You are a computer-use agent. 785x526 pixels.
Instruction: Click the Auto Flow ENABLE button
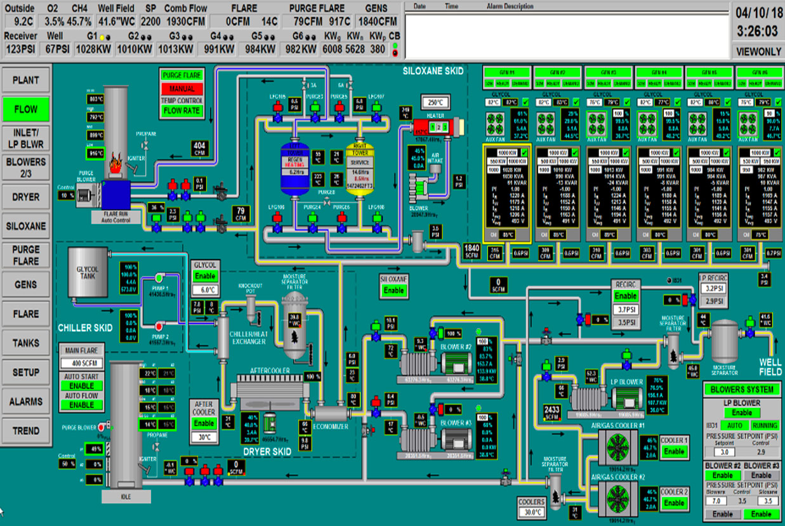(82, 405)
